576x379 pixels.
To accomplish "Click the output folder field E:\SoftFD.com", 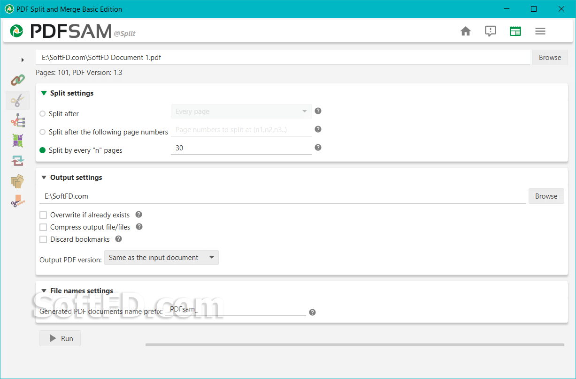I will click(x=283, y=196).
